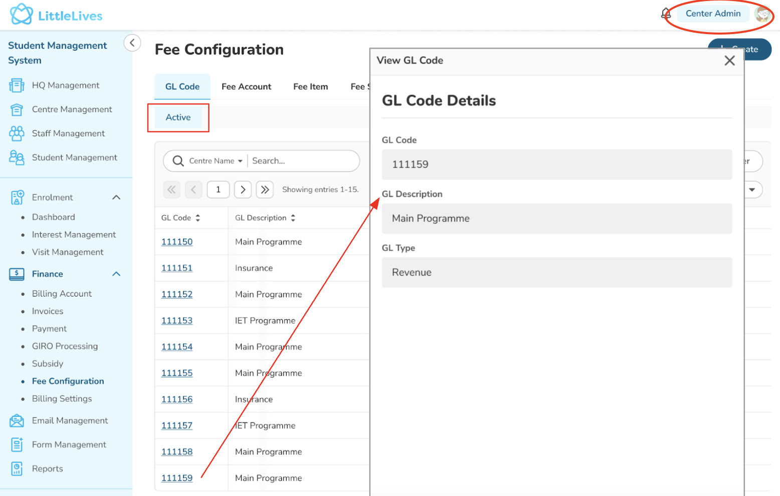This screenshot has width=780, height=496.
Task: Collapse the Finance section
Action: pos(116,274)
